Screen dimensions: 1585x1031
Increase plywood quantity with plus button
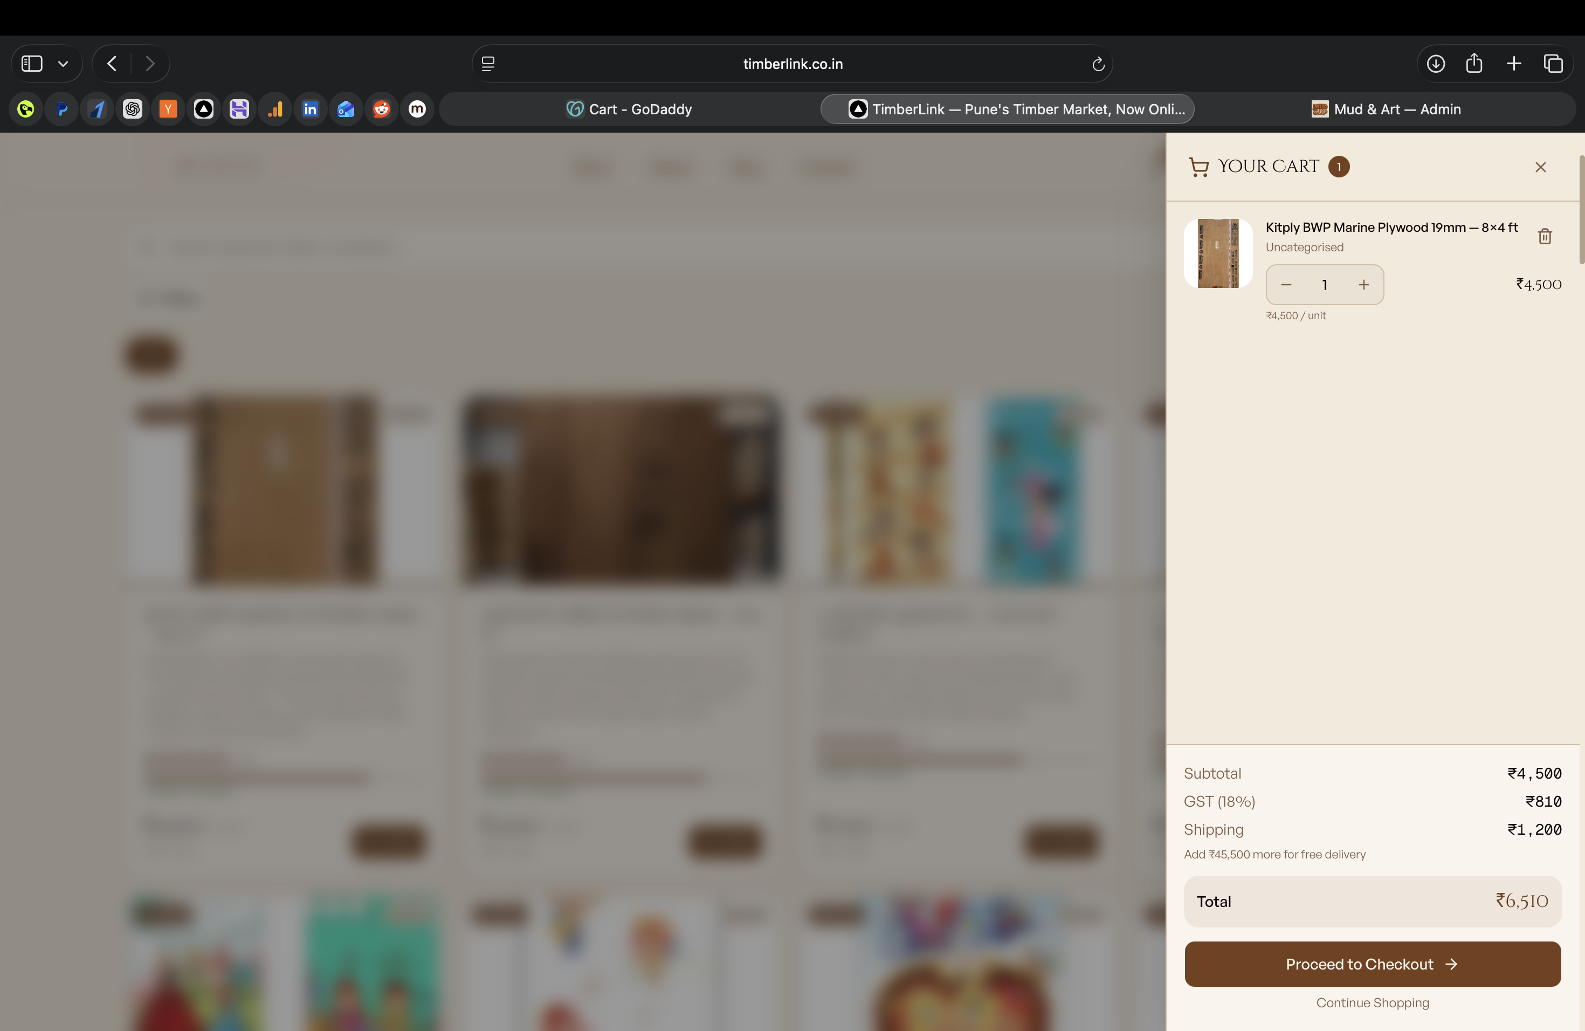point(1363,284)
